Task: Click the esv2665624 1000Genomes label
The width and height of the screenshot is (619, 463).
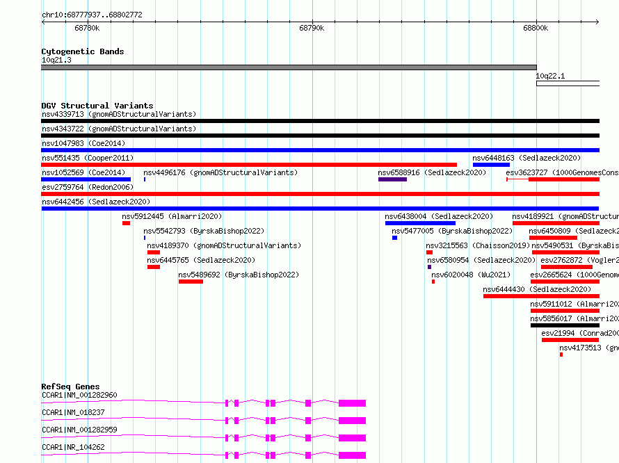Action: (574, 275)
